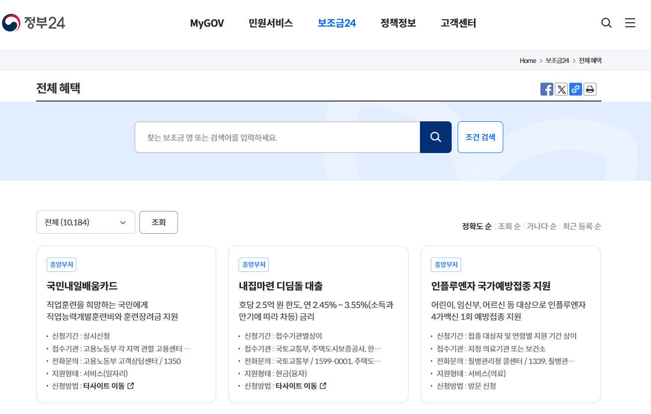
Task: Navigate Home via the breadcrumb link
Action: 527,60
